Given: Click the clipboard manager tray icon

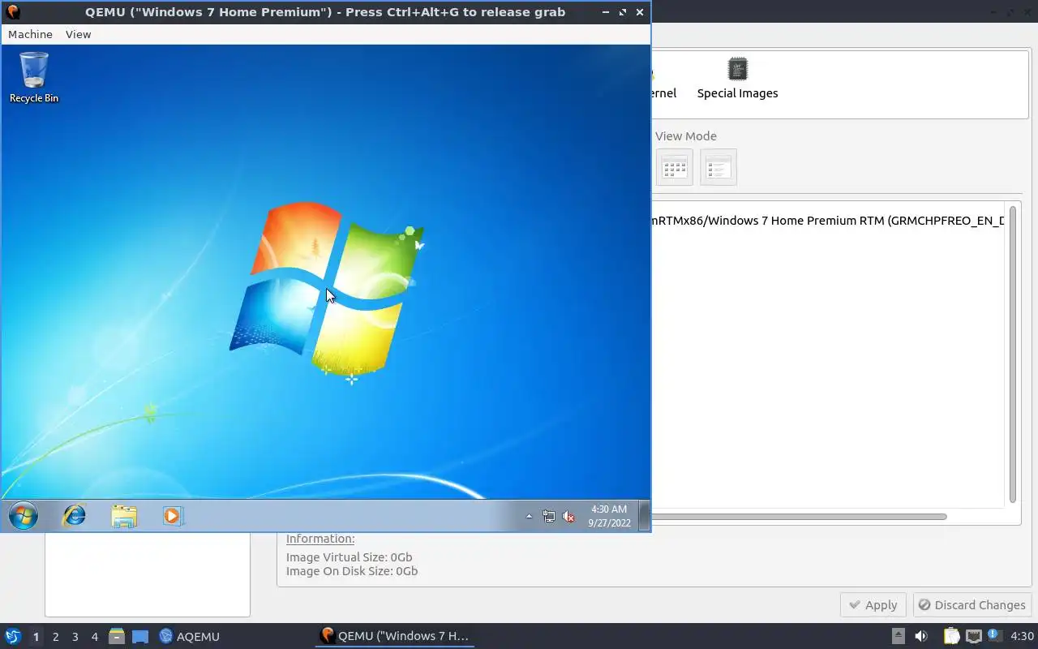Looking at the screenshot, I should point(951,636).
